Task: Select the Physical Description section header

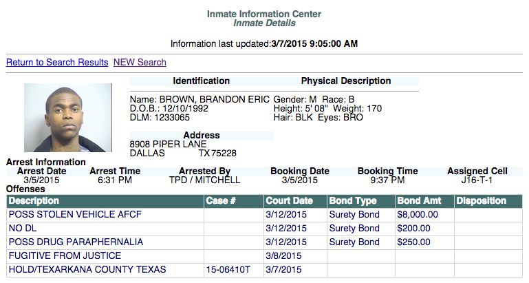Action: (346, 81)
